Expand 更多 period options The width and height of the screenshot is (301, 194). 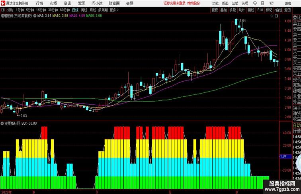114,10
